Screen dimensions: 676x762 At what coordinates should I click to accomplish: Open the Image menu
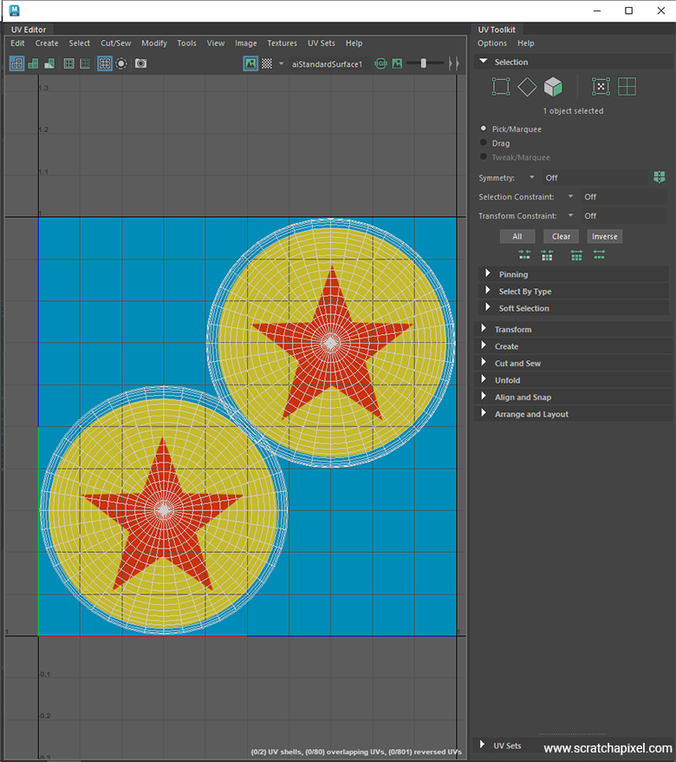point(246,43)
